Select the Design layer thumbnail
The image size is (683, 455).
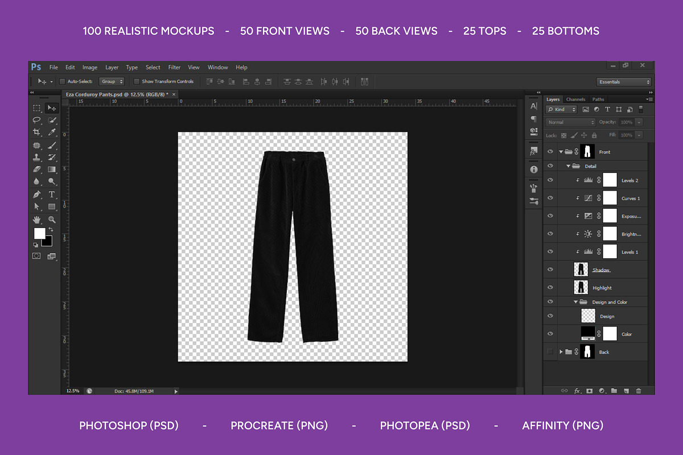click(x=588, y=316)
